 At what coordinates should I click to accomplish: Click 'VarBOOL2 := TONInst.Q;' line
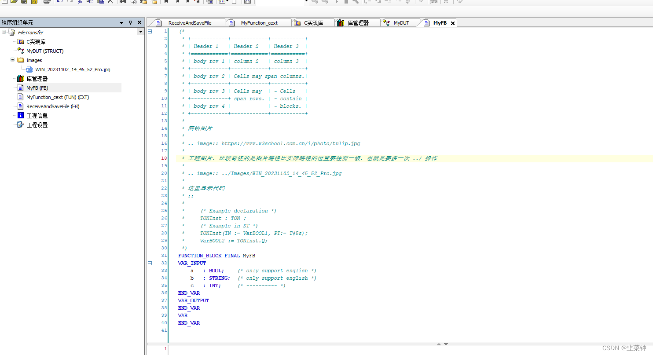pos(234,241)
